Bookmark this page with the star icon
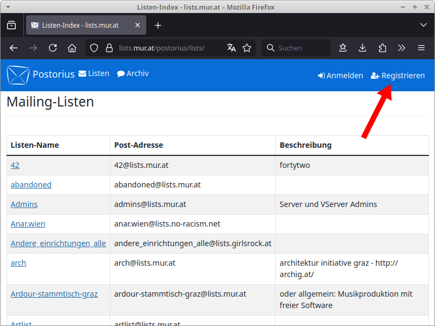435x326 pixels. [x=247, y=48]
